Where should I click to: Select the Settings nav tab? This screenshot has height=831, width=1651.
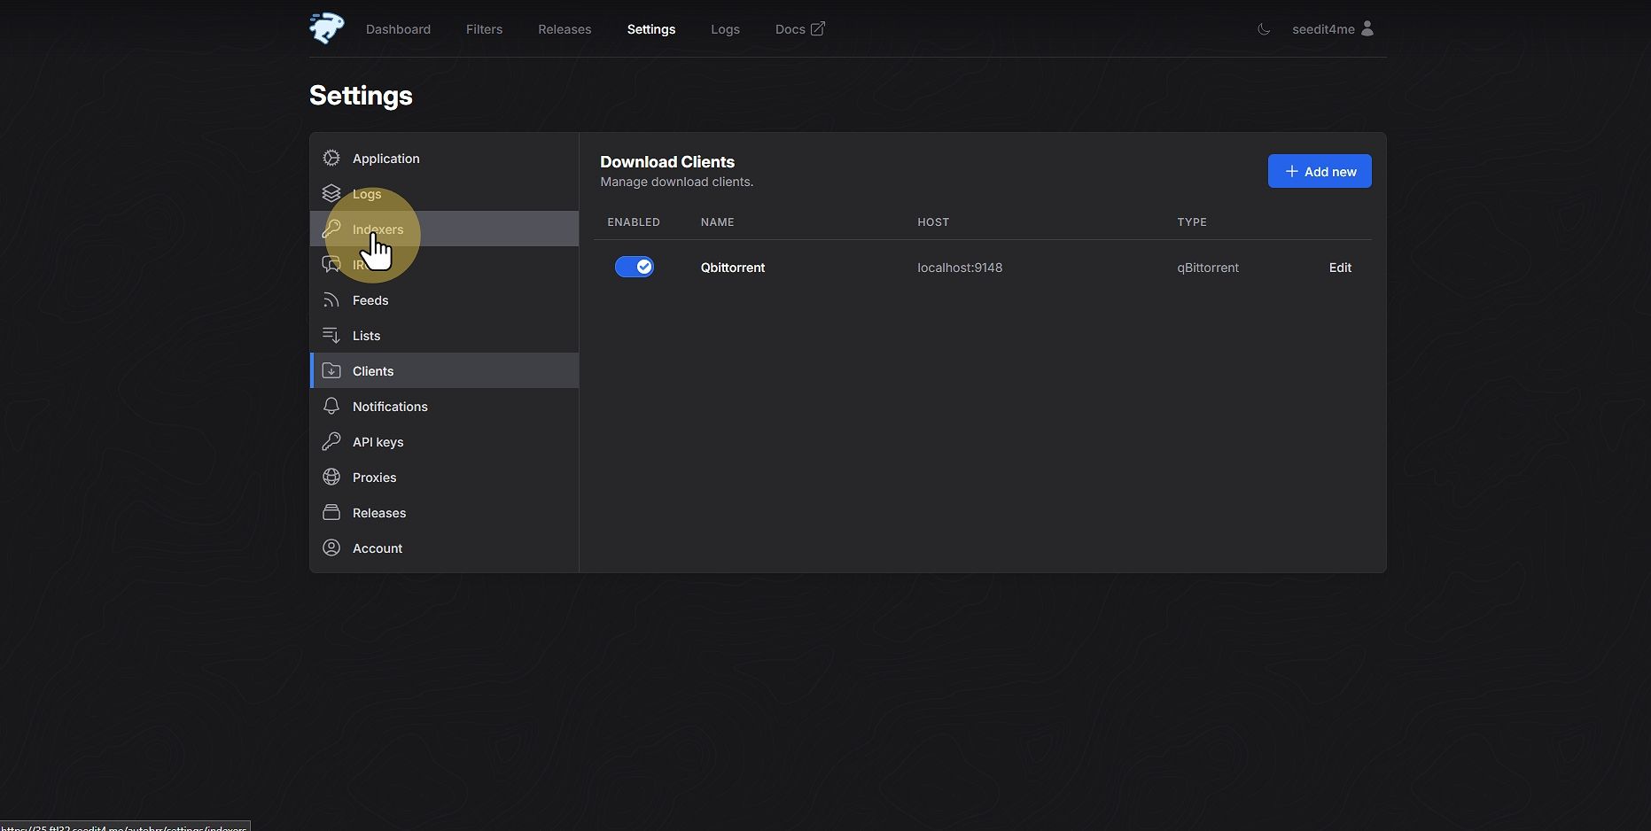click(651, 29)
